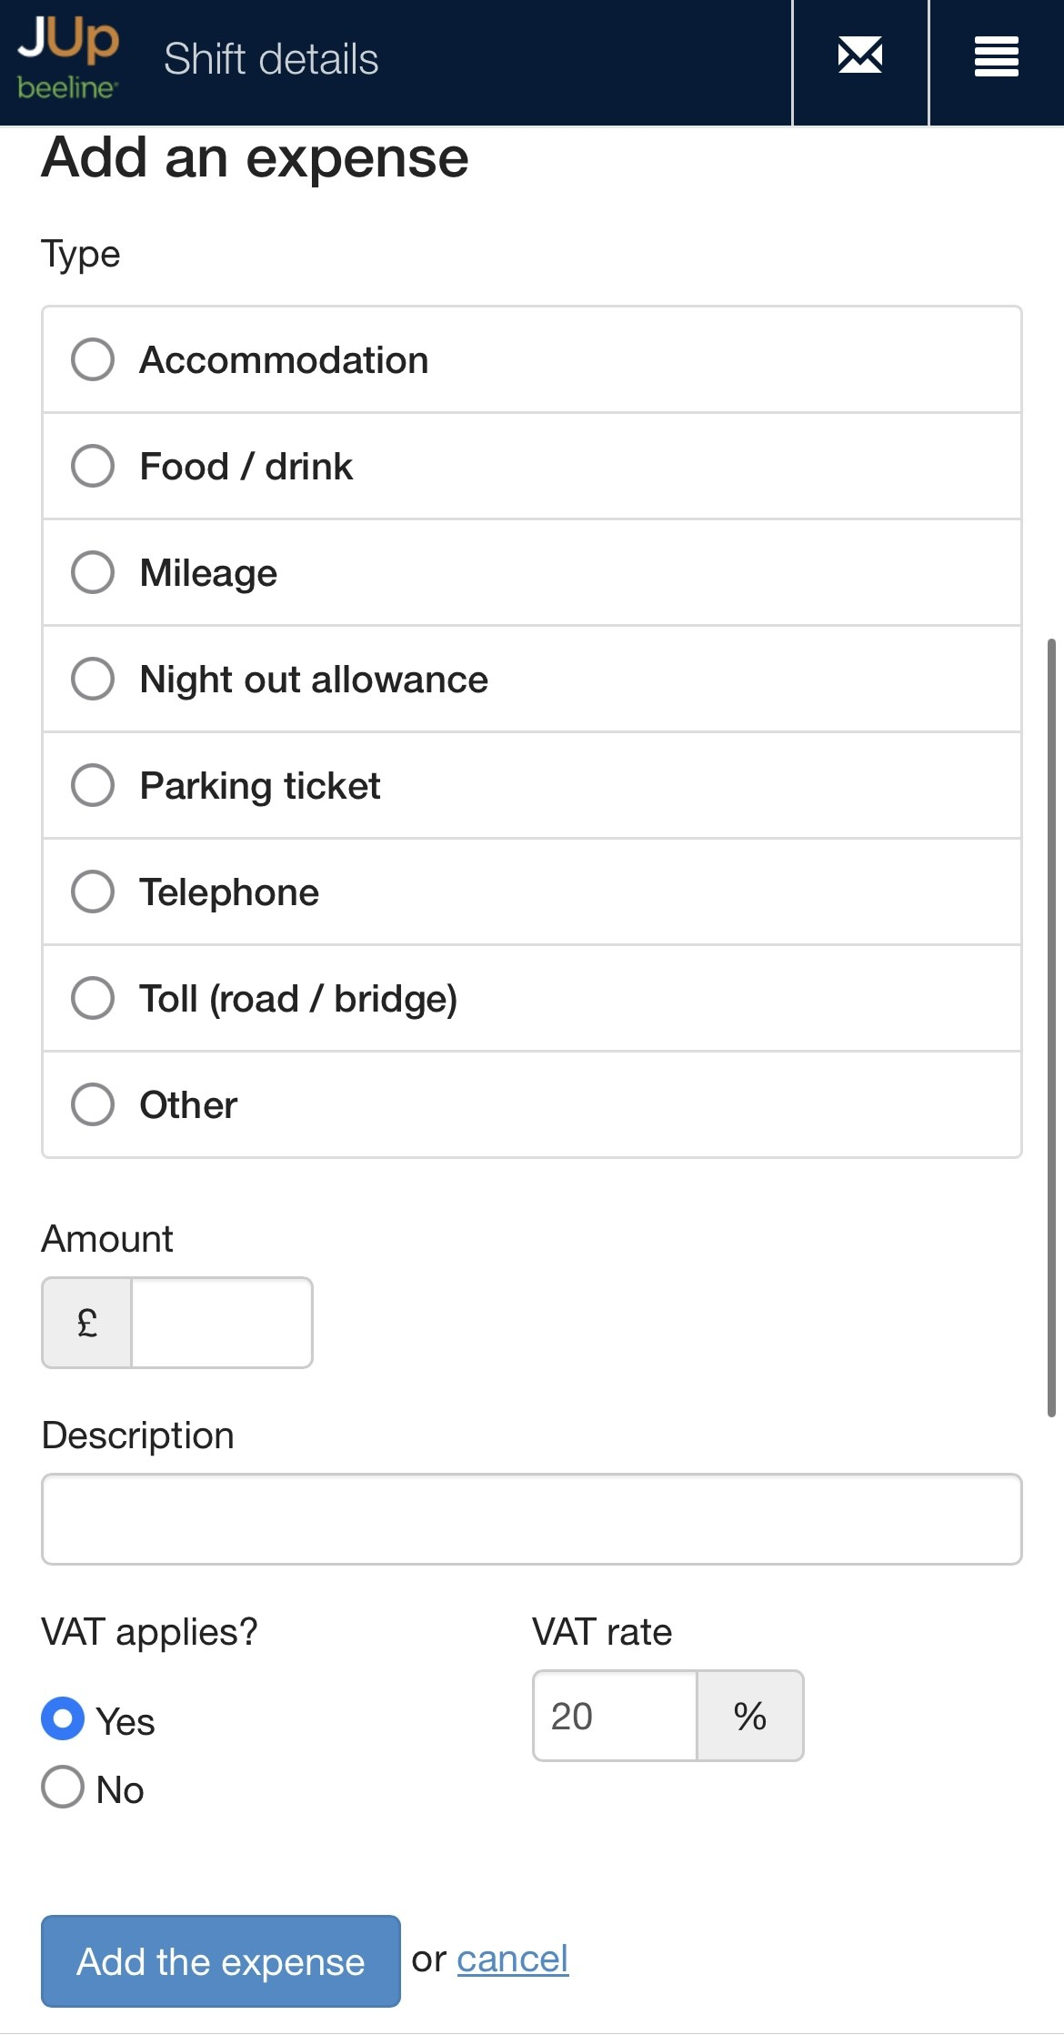Choose Food / drink as type
The image size is (1064, 2035).
(x=93, y=467)
